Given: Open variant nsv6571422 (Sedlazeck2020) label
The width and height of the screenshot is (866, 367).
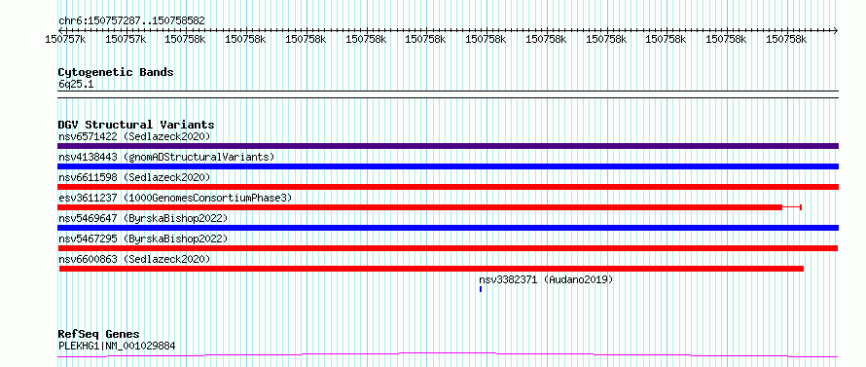Looking at the screenshot, I should (x=134, y=136).
